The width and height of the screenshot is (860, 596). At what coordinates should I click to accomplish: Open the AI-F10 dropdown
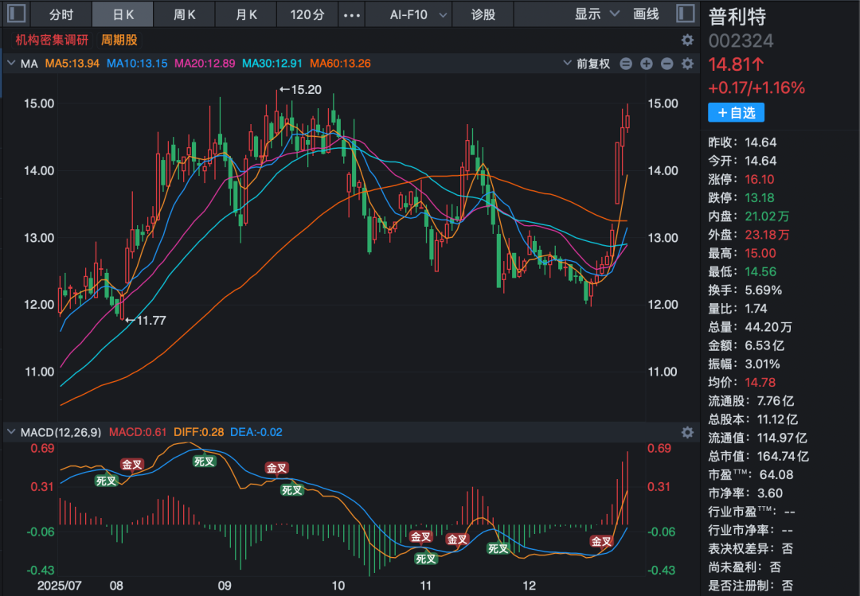(417, 14)
